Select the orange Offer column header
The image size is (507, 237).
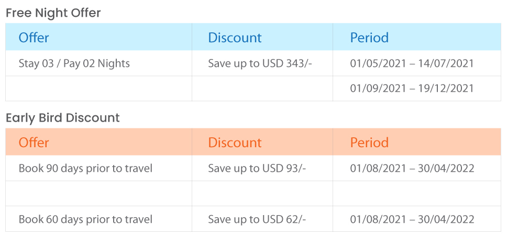tap(34, 143)
